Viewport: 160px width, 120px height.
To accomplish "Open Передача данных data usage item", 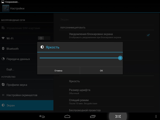I will 18,59.
